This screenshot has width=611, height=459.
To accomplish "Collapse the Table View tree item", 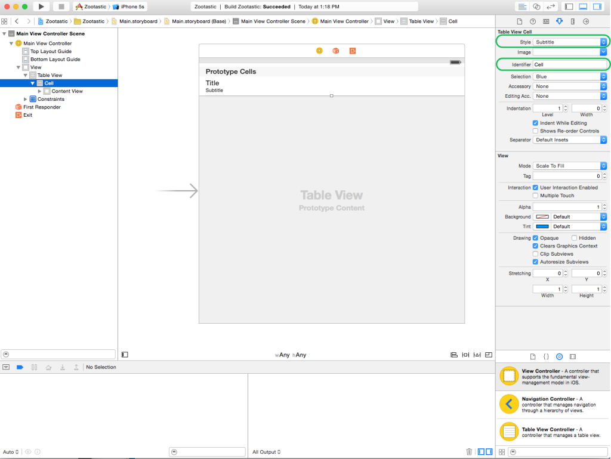I will [x=26, y=75].
